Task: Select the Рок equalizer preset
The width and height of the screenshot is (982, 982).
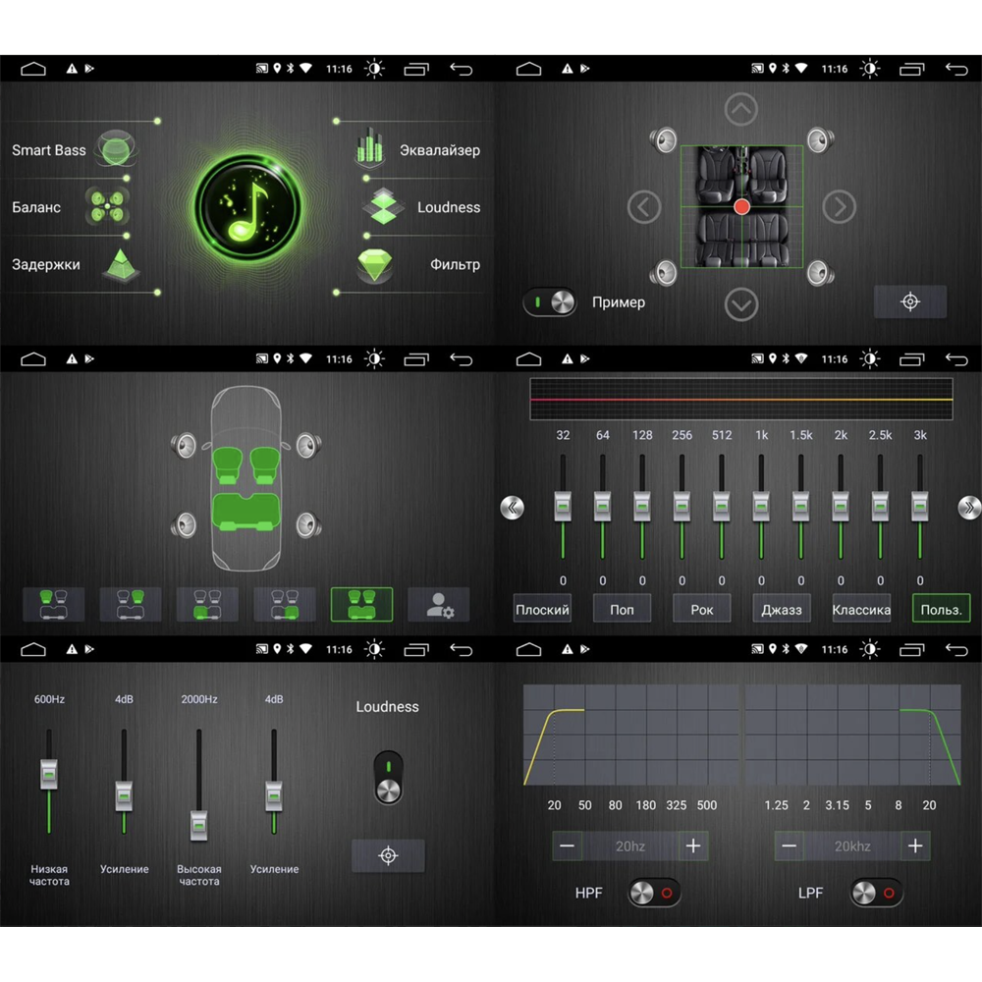Action: tap(701, 609)
